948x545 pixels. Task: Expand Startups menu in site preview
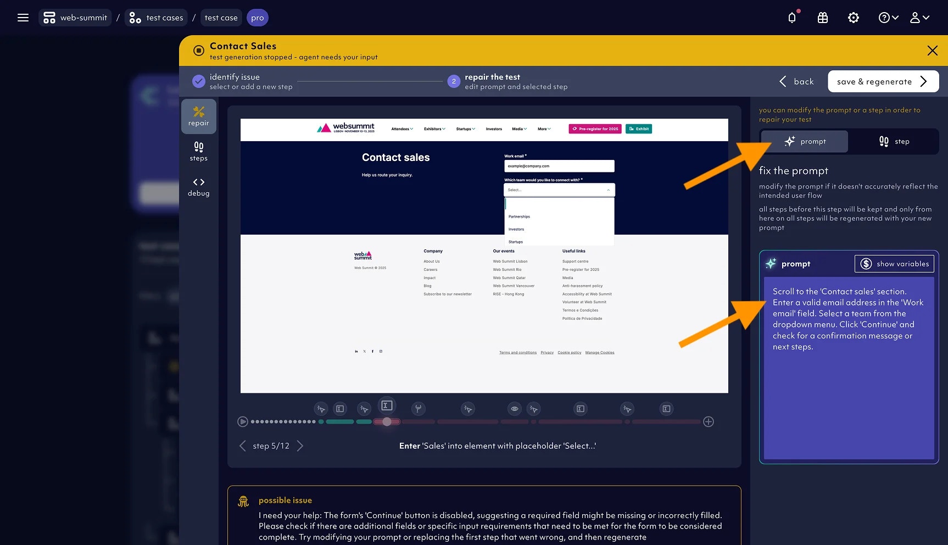[466, 129]
